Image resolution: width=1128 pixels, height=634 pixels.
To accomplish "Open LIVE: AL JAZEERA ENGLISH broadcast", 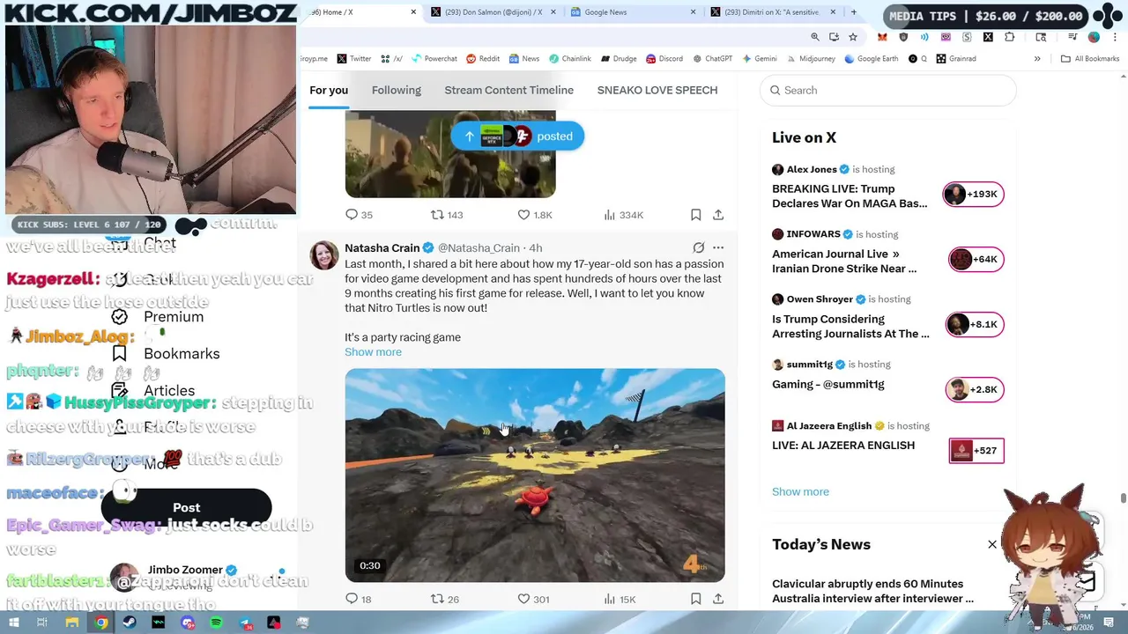I will click(887, 440).
